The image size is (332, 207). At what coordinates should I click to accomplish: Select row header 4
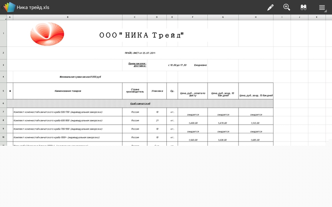coord(3,77)
